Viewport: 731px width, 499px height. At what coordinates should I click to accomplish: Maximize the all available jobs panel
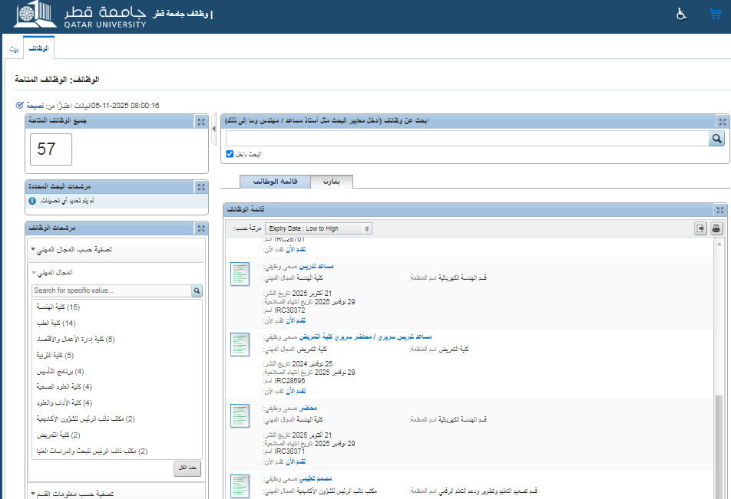pos(200,122)
